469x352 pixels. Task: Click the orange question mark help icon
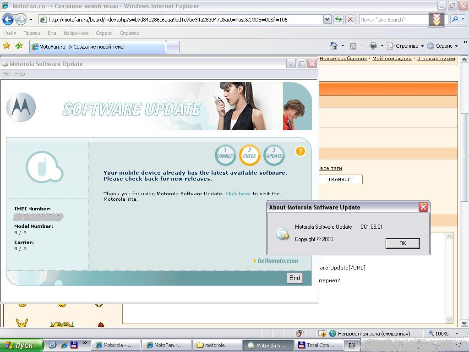pyautogui.click(x=300, y=151)
